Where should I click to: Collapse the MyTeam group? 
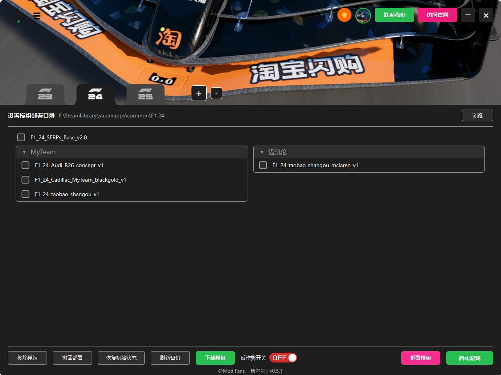point(24,152)
